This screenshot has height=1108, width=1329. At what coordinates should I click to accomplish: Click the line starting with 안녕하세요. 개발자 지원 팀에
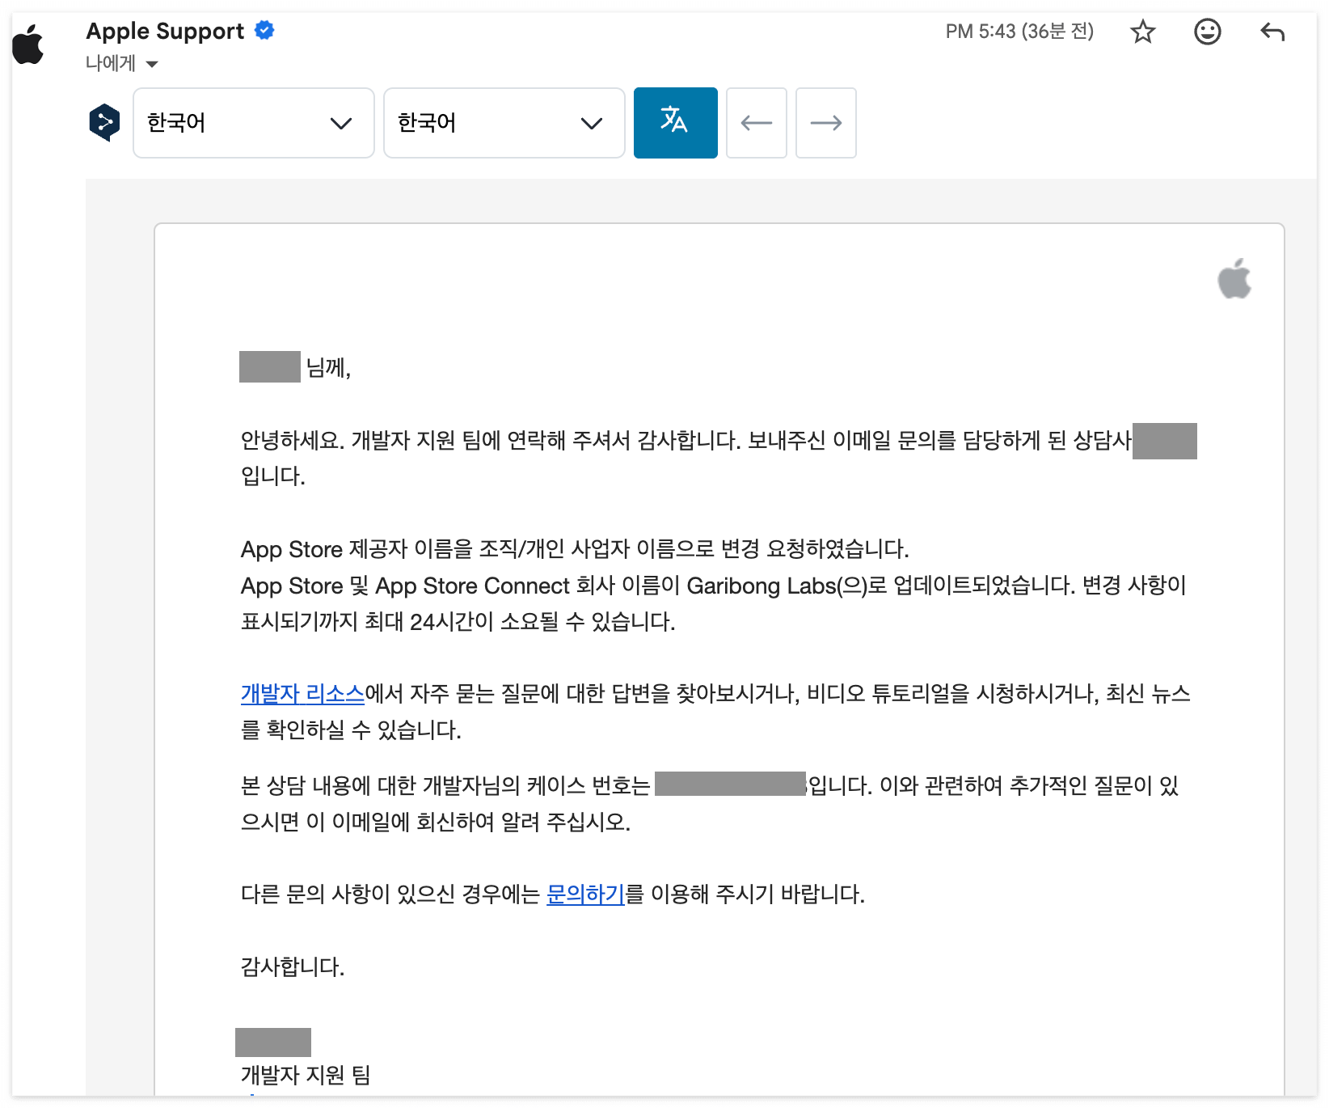coord(686,441)
